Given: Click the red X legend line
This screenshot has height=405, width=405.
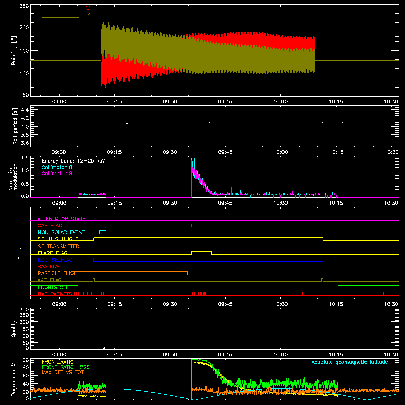Looking at the screenshot, I should pyautogui.click(x=60, y=11).
